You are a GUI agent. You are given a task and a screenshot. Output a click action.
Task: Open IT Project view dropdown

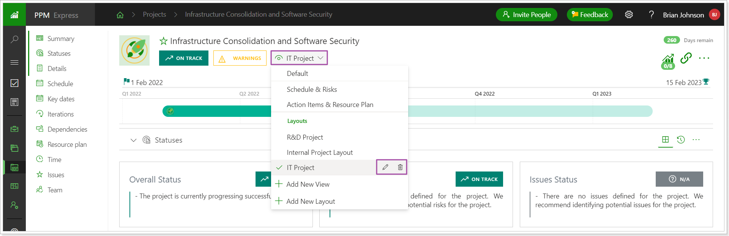click(x=299, y=58)
